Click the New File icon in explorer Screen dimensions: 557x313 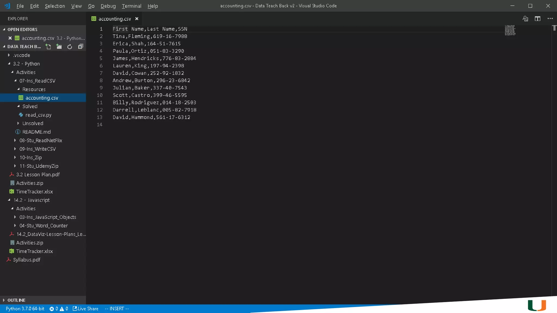pyautogui.click(x=48, y=47)
